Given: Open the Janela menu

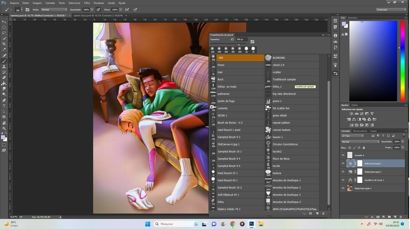Looking at the screenshot, I should coord(111,3).
